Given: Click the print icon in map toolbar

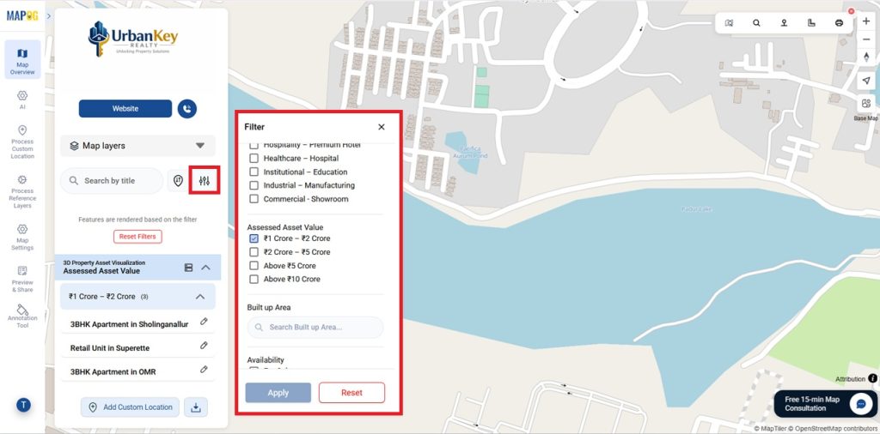Looking at the screenshot, I should [839, 23].
